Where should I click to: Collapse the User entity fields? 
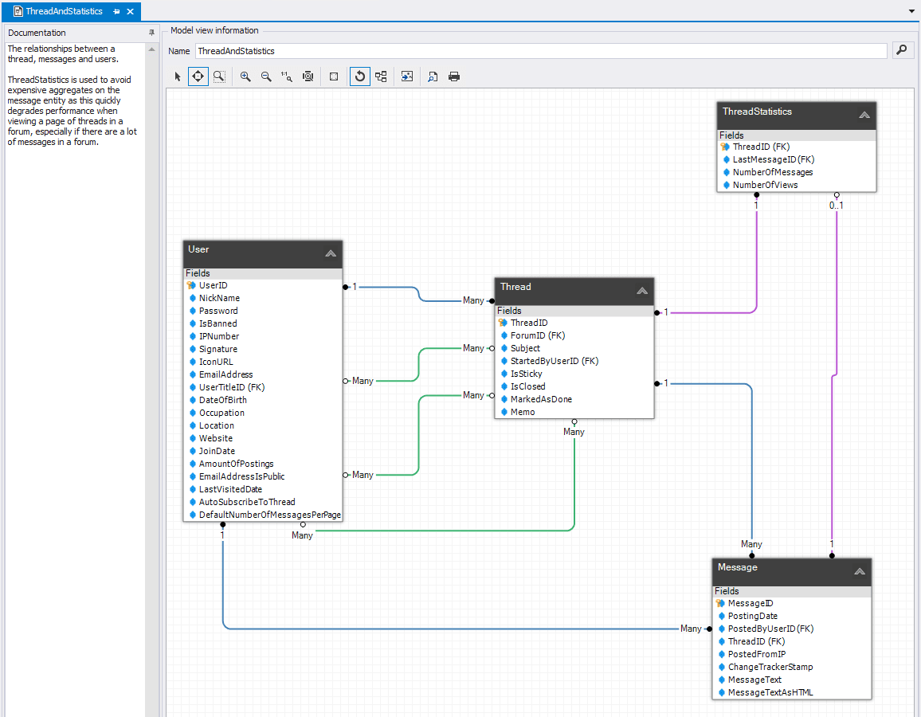[331, 253]
